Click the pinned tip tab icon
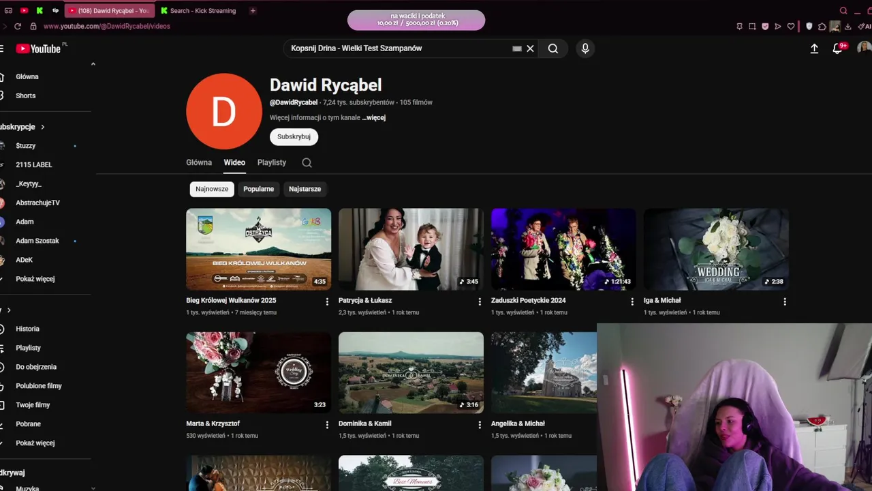 tap(56, 10)
